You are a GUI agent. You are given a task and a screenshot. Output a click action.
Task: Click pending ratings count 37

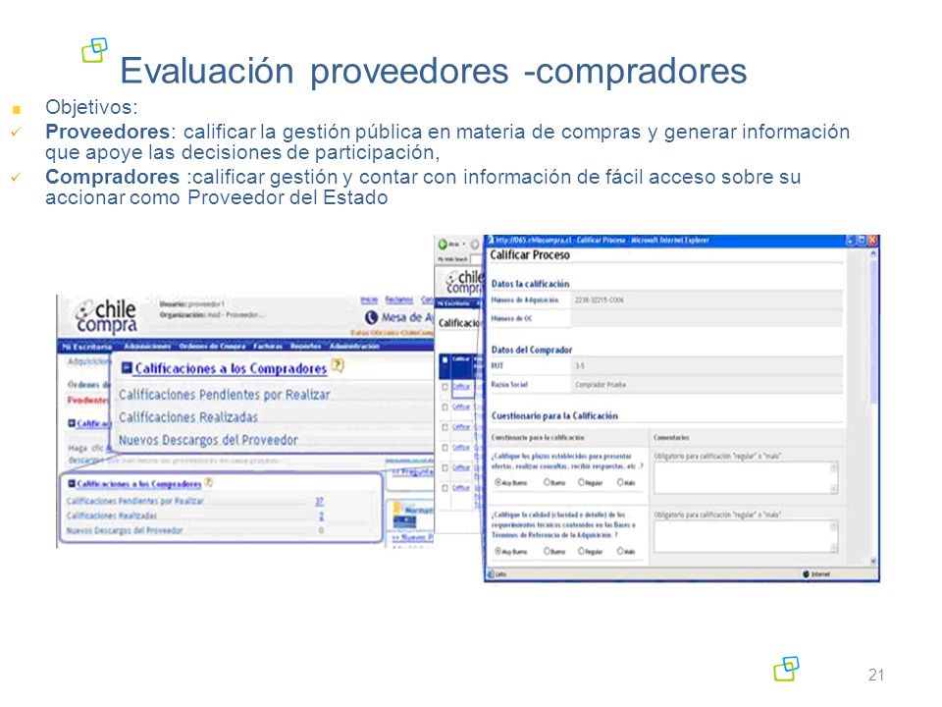point(320,501)
